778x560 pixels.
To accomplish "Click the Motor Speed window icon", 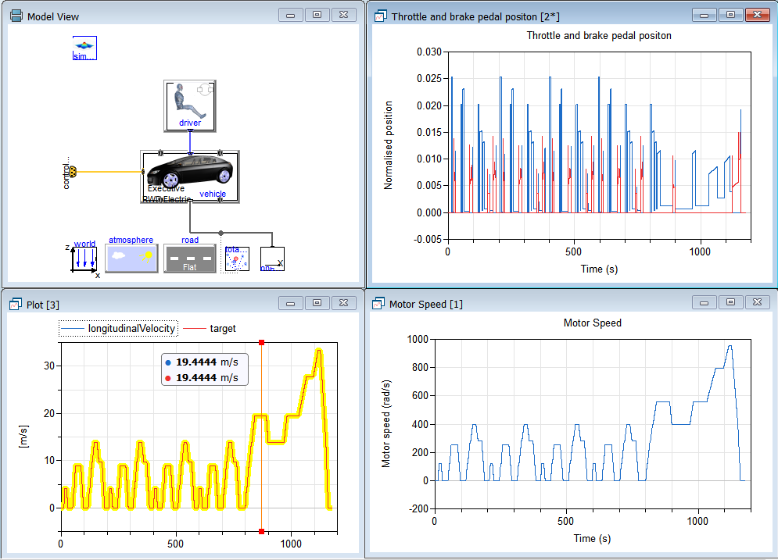I will point(378,303).
